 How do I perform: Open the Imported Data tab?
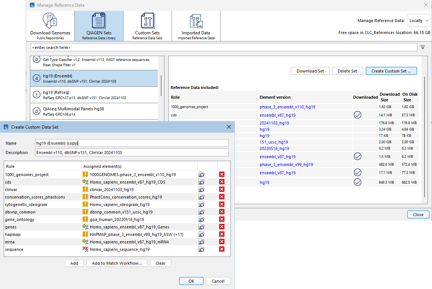(196, 25)
